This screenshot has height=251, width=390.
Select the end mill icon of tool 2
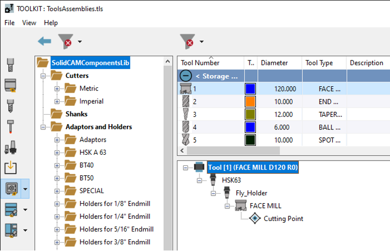click(186, 102)
